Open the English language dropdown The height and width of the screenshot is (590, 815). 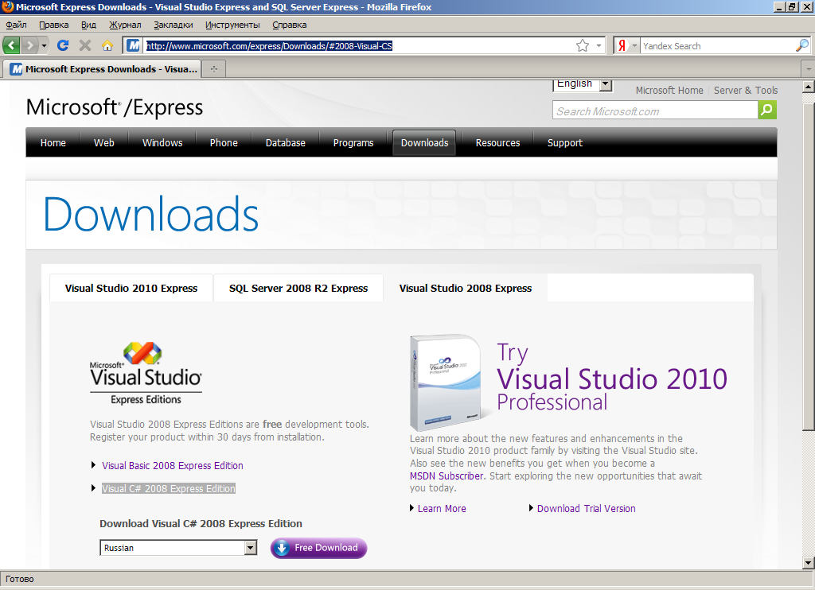click(582, 83)
